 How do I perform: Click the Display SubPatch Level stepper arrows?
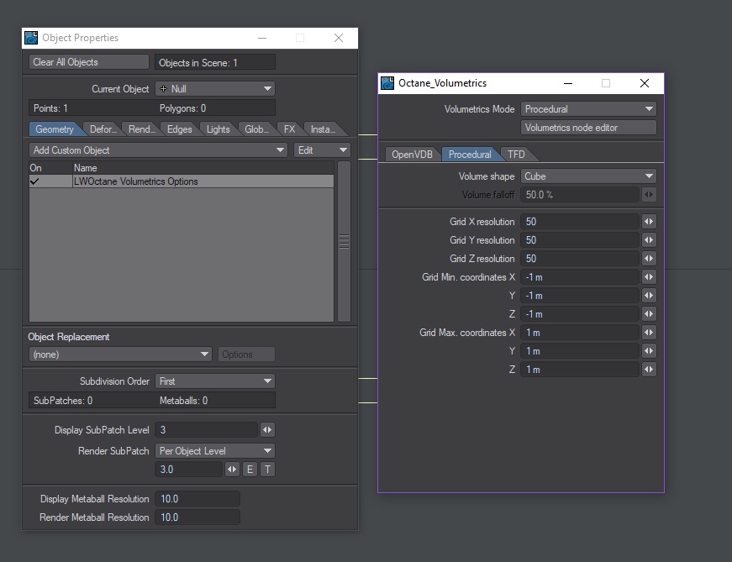(x=267, y=430)
